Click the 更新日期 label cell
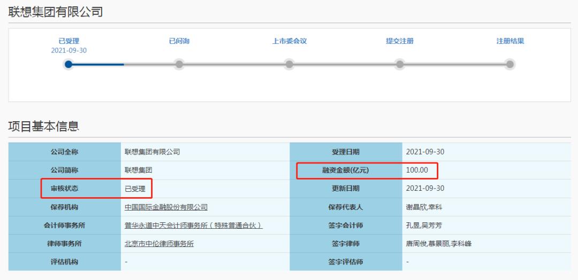This screenshot has width=578, height=280. coord(346,189)
